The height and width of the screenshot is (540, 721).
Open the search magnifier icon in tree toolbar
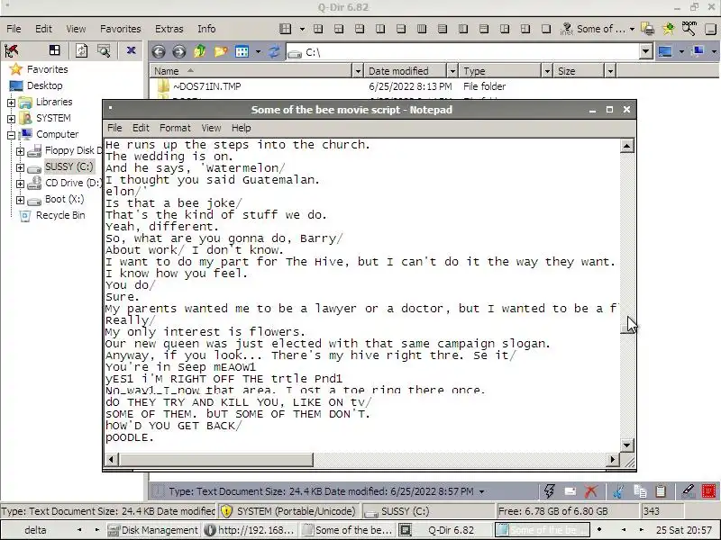104,50
